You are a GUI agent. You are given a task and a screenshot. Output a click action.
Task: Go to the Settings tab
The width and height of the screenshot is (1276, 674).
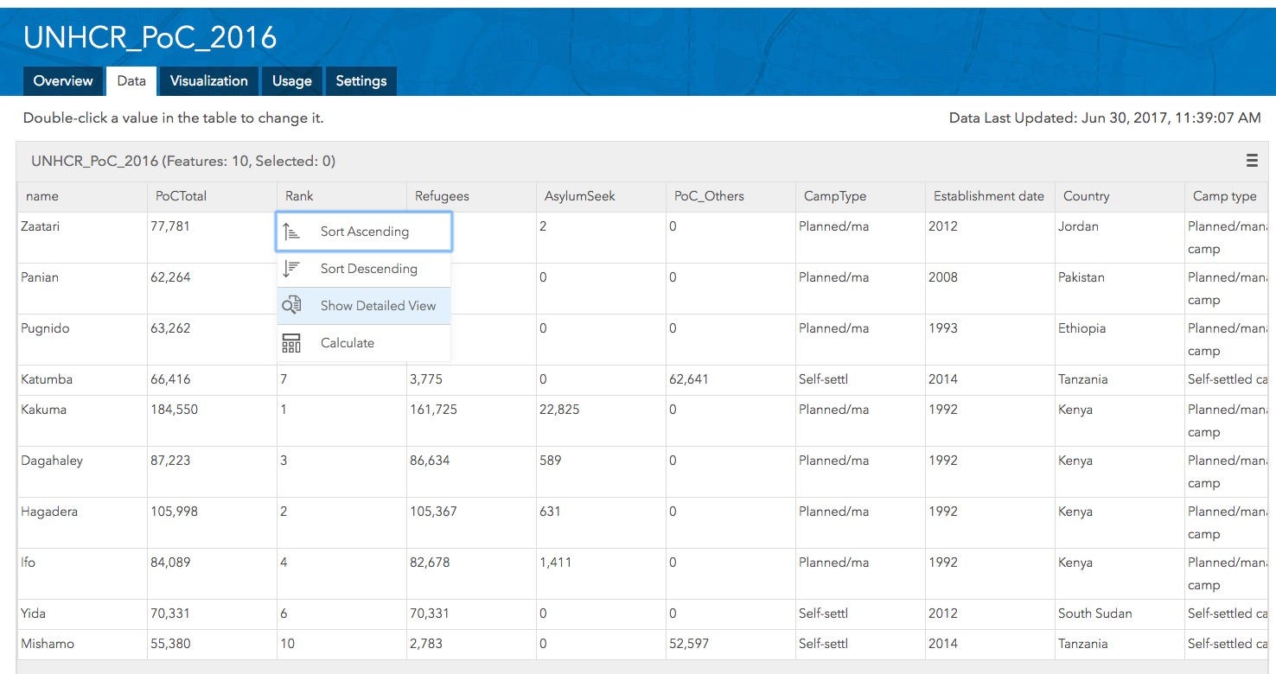(361, 81)
